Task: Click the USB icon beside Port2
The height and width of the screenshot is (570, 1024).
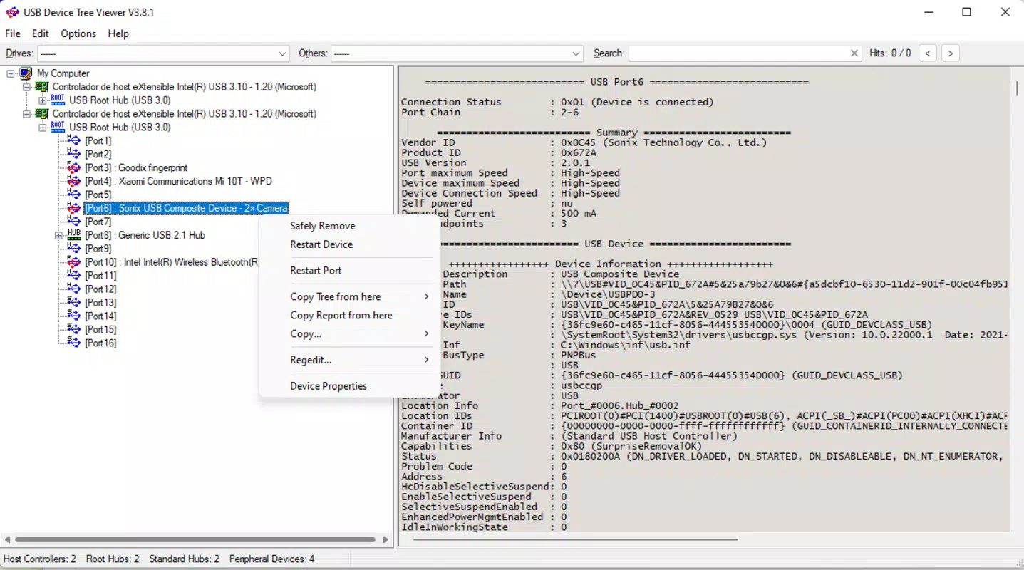Action: pyautogui.click(x=74, y=155)
